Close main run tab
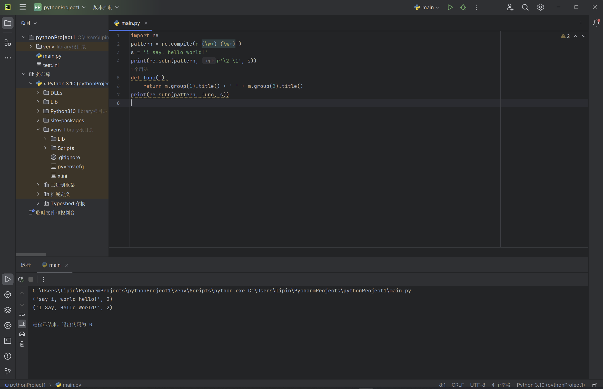603x389 pixels. 67,265
